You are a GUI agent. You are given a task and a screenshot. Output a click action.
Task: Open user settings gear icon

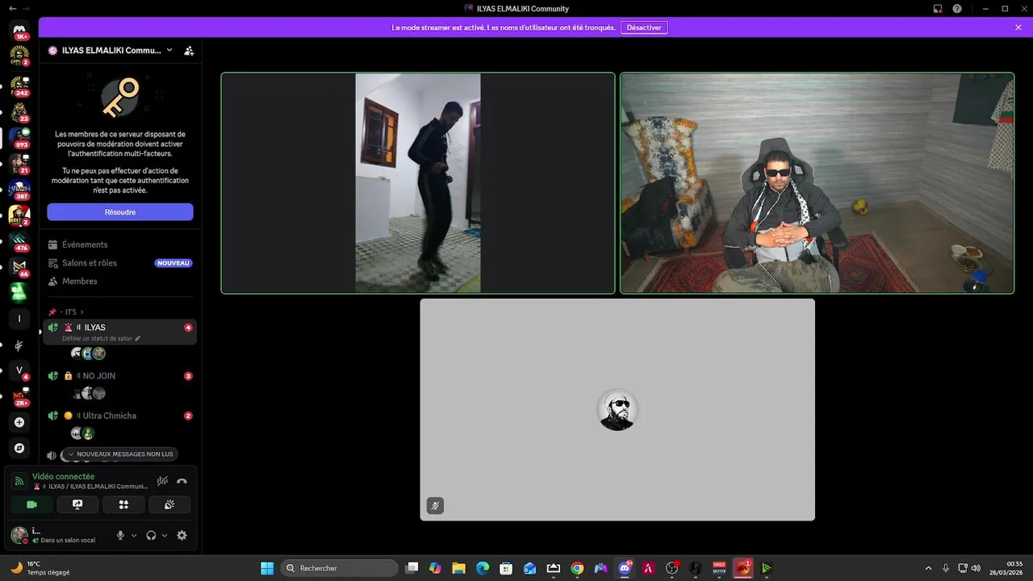coord(182,535)
